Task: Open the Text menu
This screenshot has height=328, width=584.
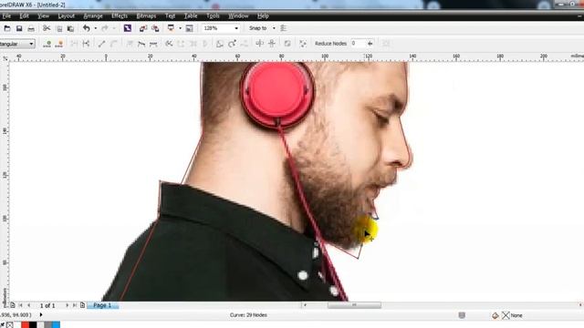Action: click(x=170, y=16)
